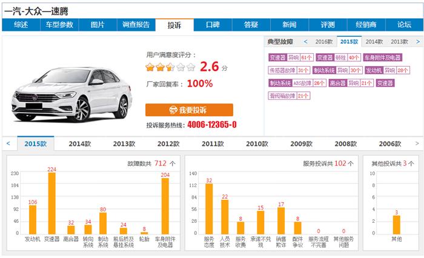Click 车身附件及电器 fault tag
This screenshot has height=258, width=424.
[382, 58]
